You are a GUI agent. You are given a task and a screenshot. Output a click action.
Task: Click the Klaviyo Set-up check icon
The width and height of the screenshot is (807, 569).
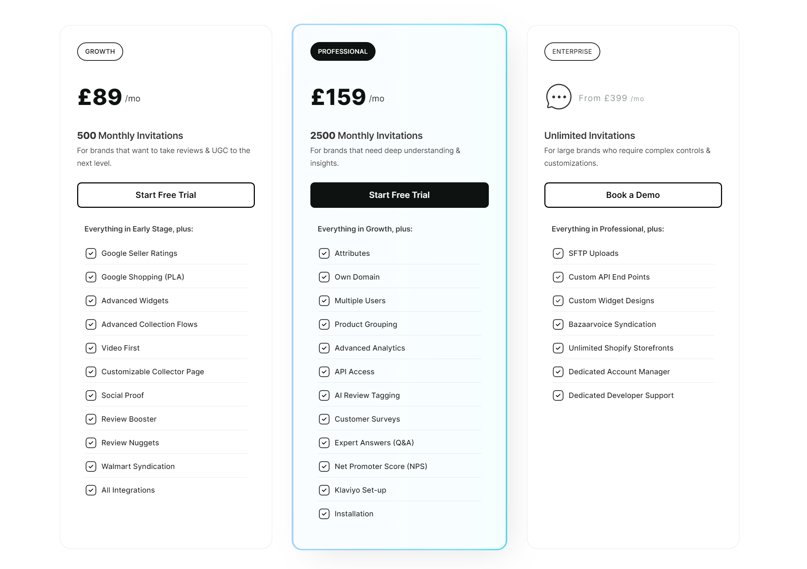[x=324, y=490]
